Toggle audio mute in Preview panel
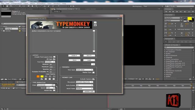 coord(185,12)
